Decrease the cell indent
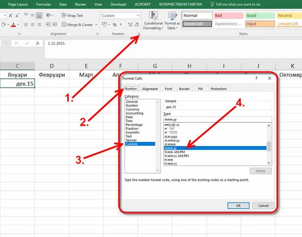 point(48,25)
